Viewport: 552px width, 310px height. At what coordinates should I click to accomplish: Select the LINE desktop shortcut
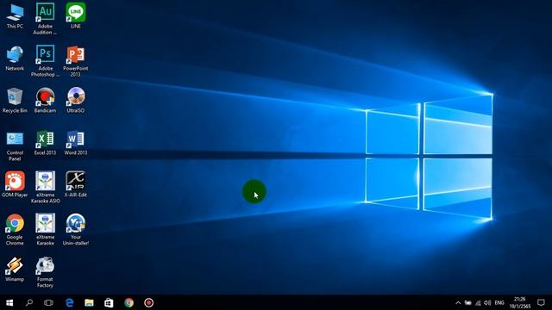76,15
